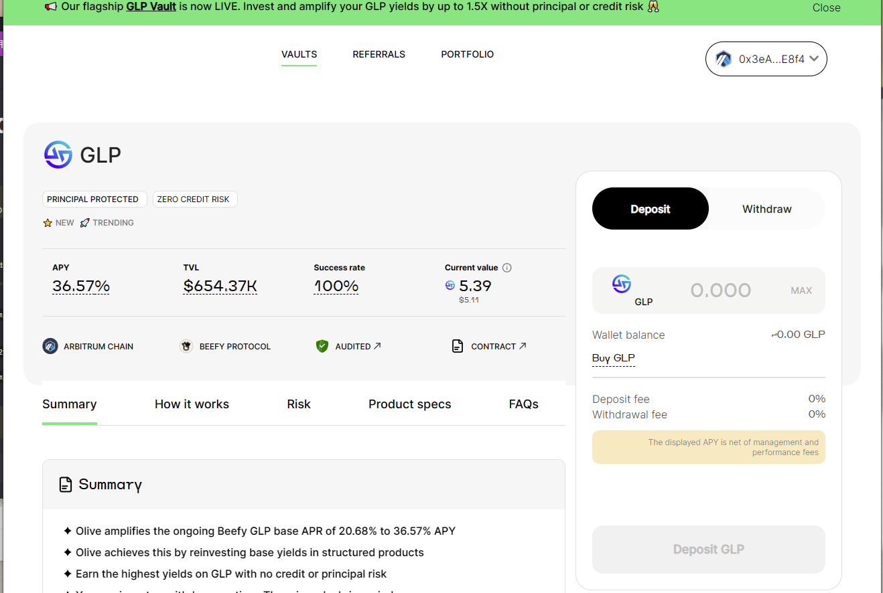Click the green audited shield icon
This screenshot has width=883, height=593.
[x=322, y=346]
